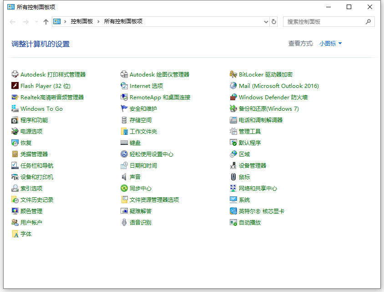The image size is (384, 292).
Task: Open the 颜色管理 monitor icon
Action: click(x=15, y=211)
